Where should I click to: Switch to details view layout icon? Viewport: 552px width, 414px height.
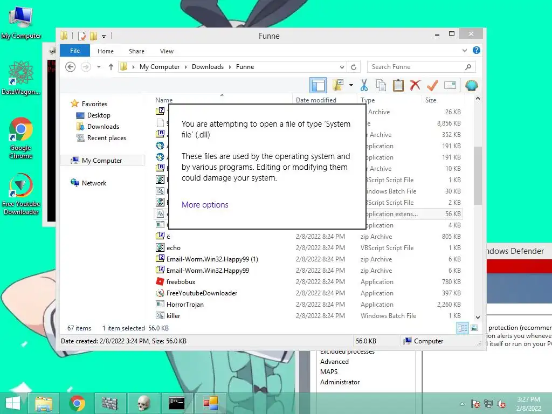pos(463,328)
